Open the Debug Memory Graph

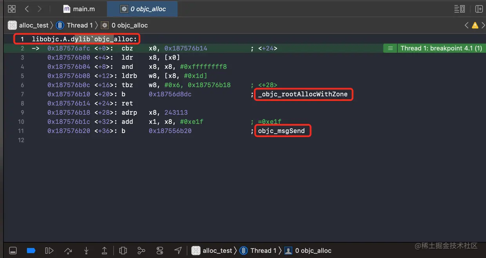click(x=141, y=251)
